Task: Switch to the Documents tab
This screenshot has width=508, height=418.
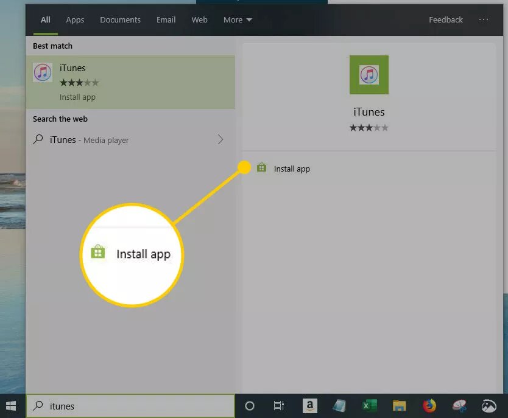Action: [x=120, y=19]
